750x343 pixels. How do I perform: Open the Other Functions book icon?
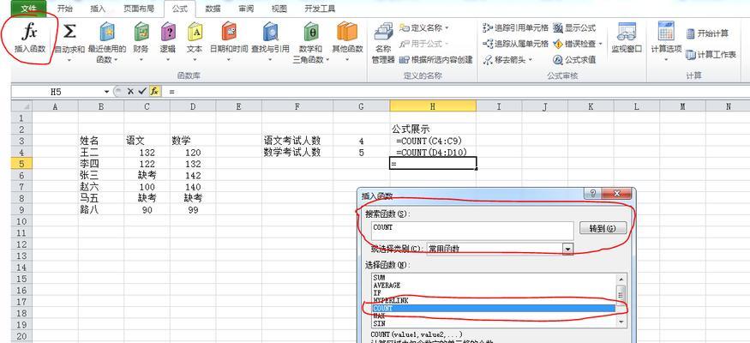coord(347,32)
